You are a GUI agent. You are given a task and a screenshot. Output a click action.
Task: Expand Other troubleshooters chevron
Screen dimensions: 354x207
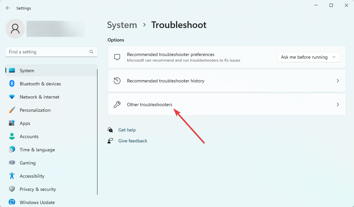coord(338,104)
